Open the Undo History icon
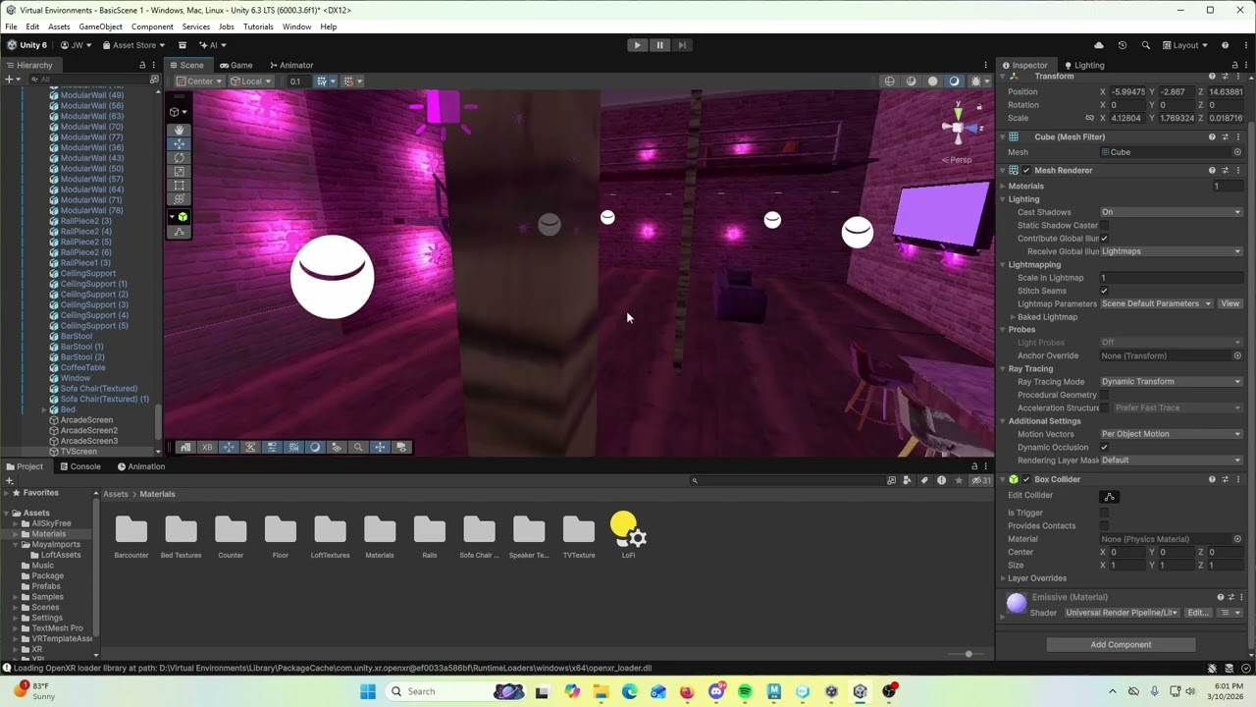This screenshot has height=707, width=1256. (x=1122, y=45)
